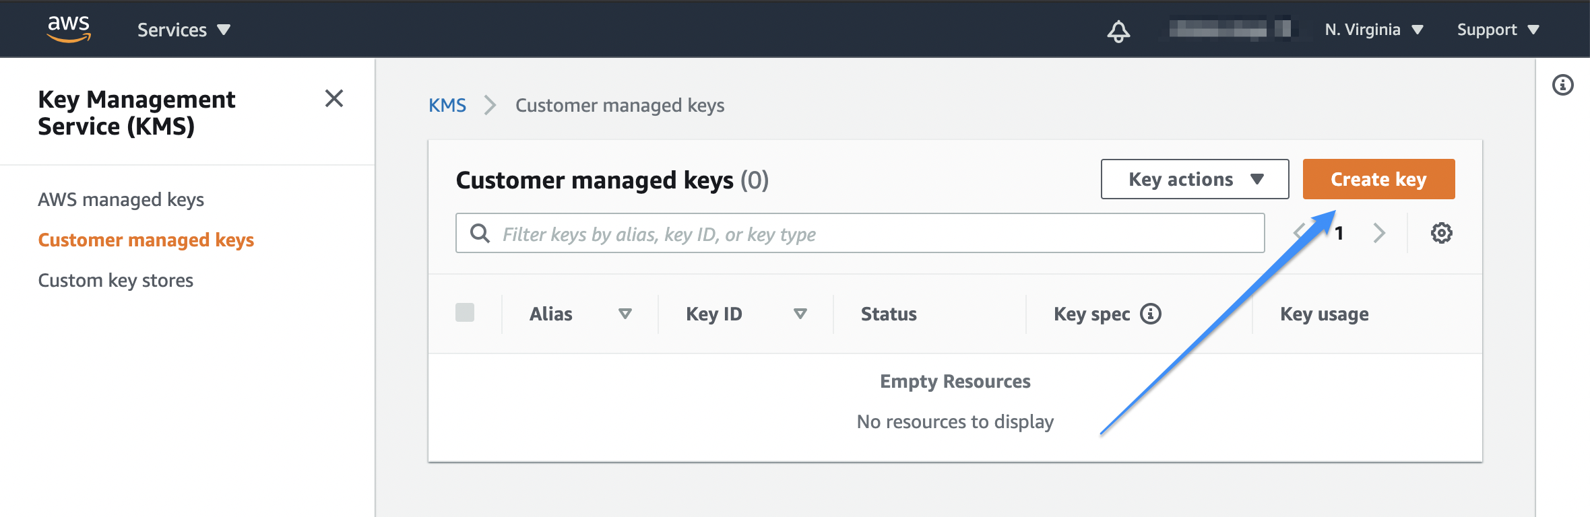The width and height of the screenshot is (1590, 517).
Task: Follow the KMS breadcrumb link
Action: [447, 106]
